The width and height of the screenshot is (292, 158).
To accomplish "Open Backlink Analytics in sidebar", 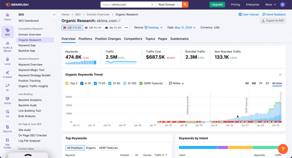I will 30,100.
